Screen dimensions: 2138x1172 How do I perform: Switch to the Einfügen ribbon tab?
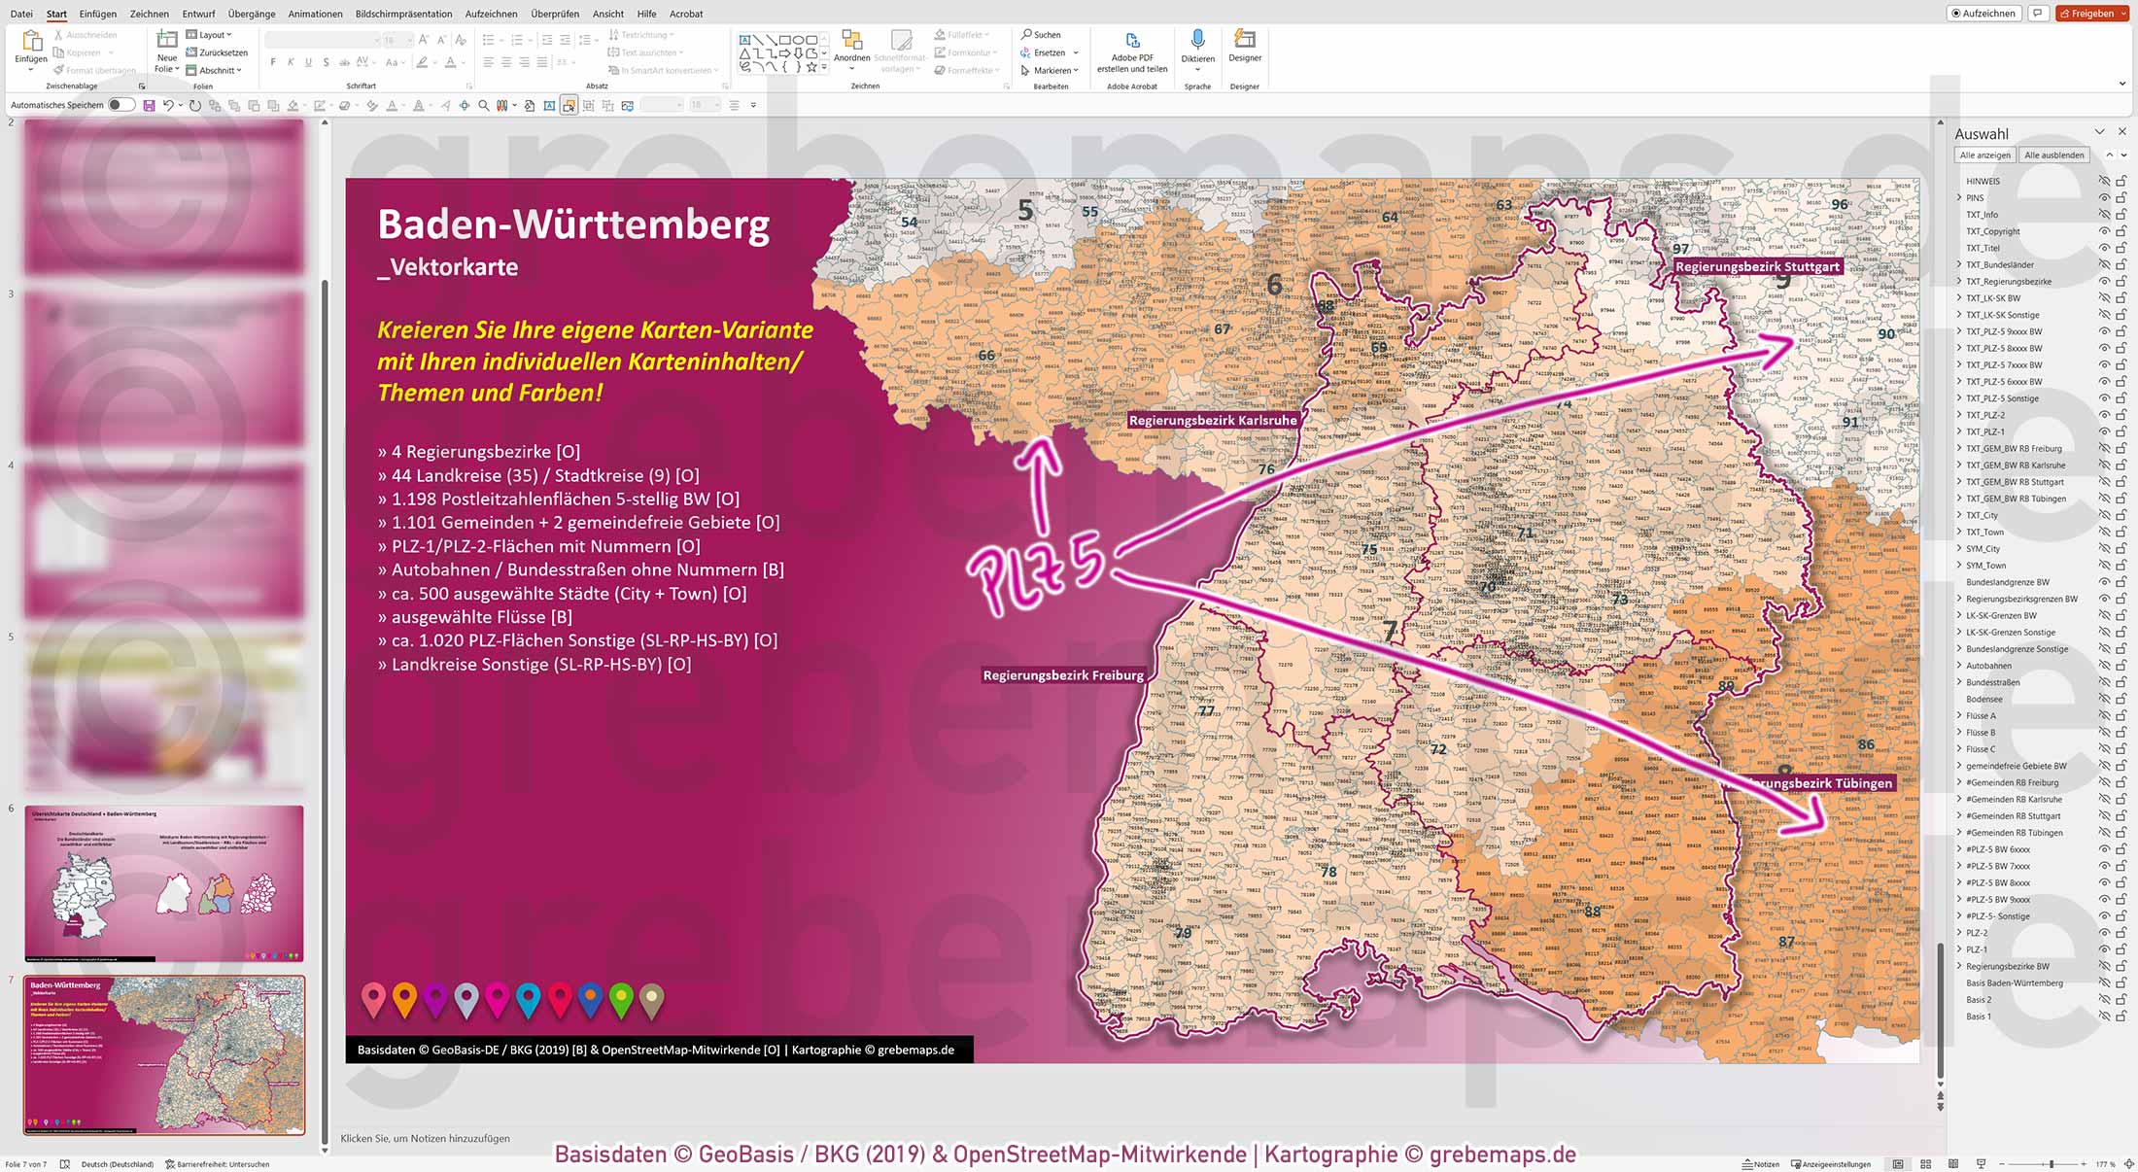point(99,14)
